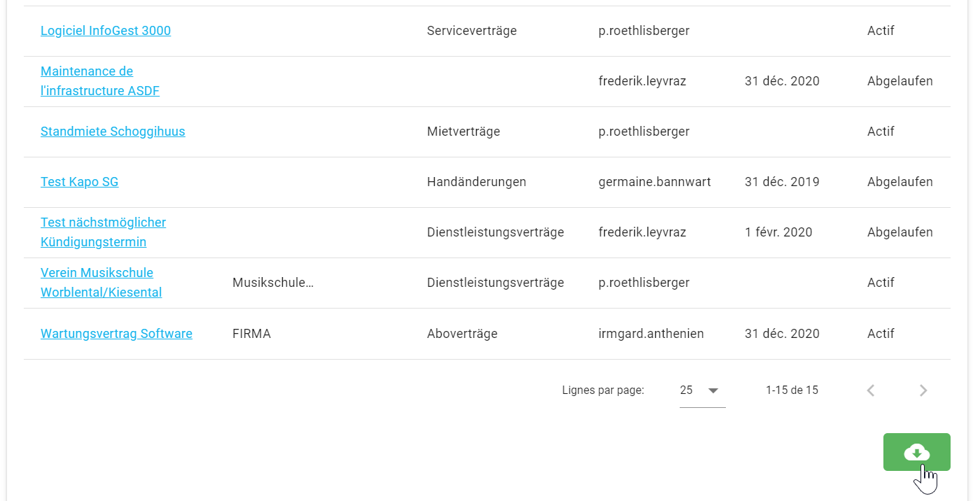Open the rows per page dropdown
The image size is (973, 501).
(702, 390)
